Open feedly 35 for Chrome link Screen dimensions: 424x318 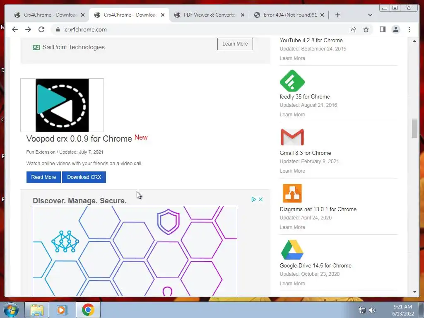click(x=305, y=96)
